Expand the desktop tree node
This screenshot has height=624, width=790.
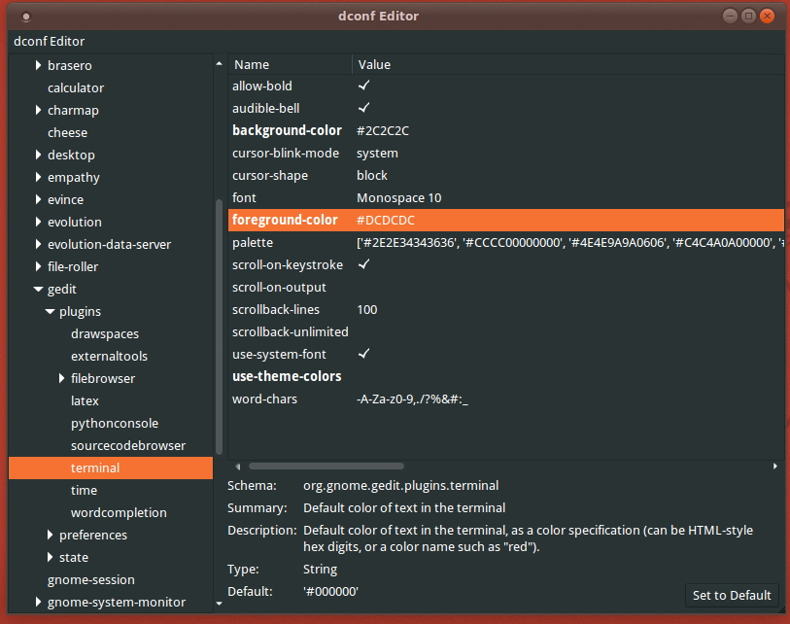[x=38, y=155]
